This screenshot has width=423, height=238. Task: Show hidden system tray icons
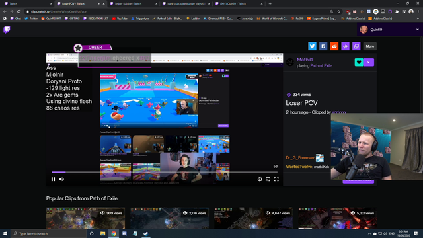tap(369, 233)
